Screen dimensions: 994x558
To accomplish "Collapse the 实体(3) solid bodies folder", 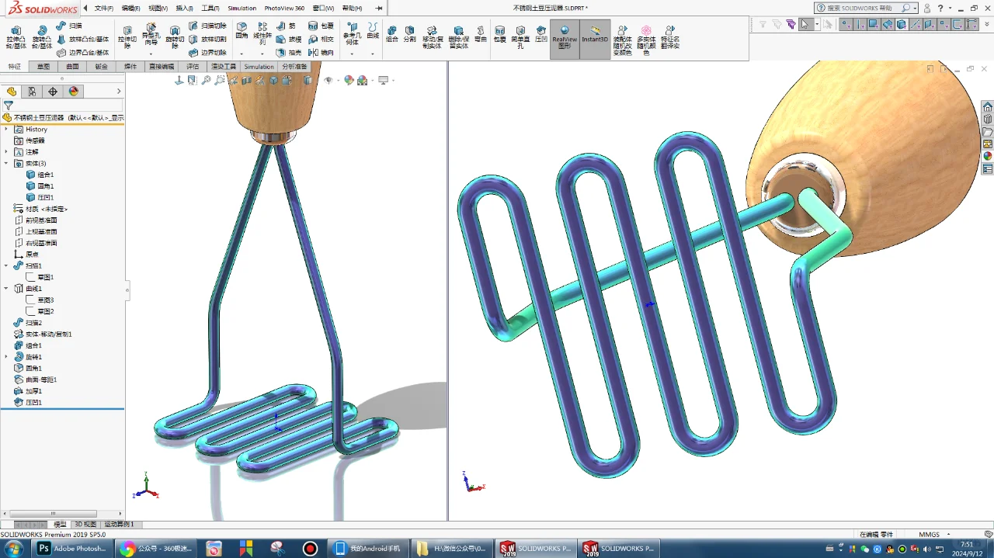I will [6, 163].
